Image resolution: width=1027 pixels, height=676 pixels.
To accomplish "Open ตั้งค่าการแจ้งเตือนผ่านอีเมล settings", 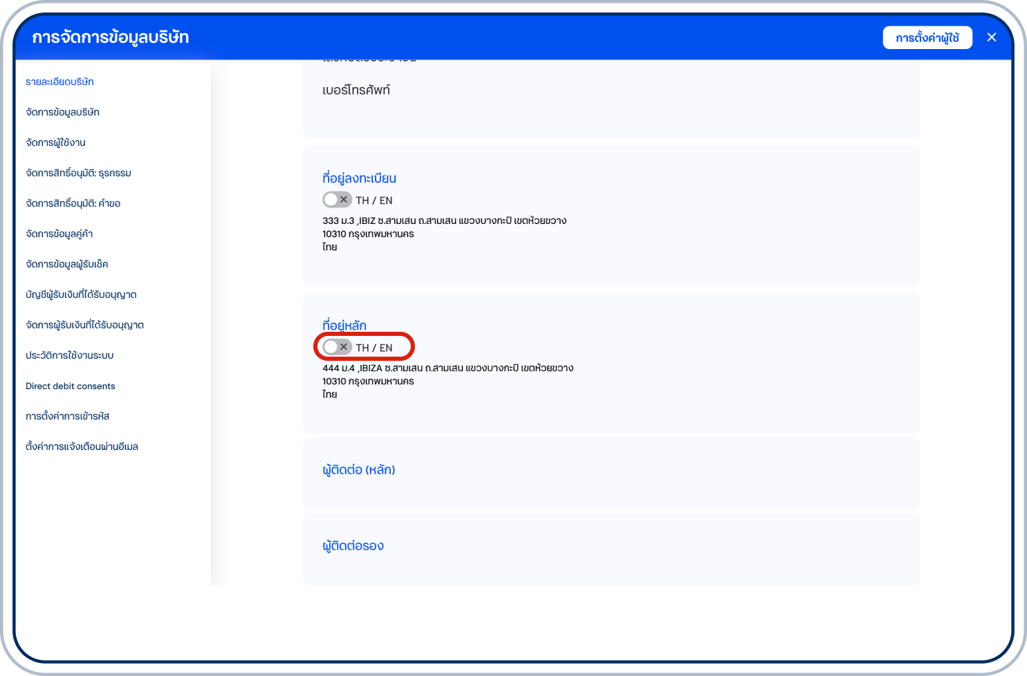I will click(x=82, y=447).
